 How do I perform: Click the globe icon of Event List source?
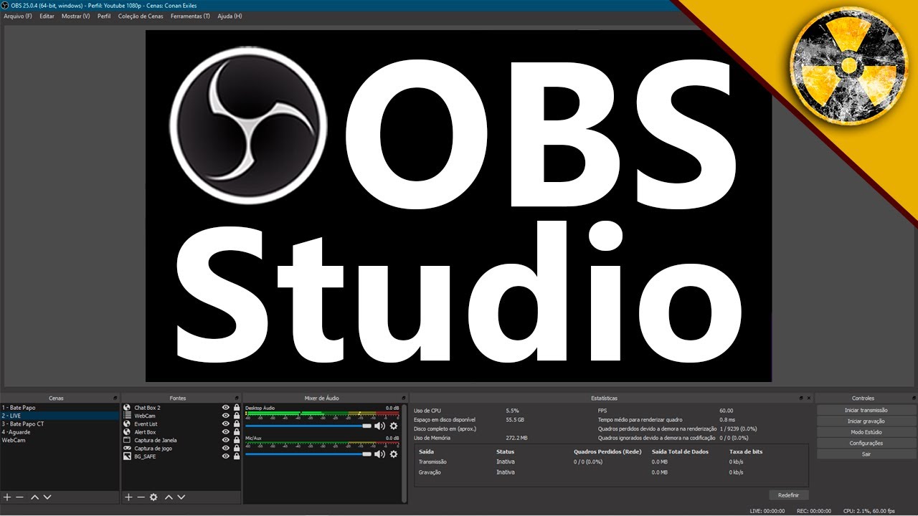point(127,424)
